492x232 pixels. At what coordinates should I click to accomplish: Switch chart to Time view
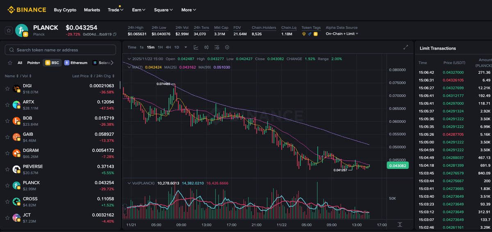tap(132, 47)
